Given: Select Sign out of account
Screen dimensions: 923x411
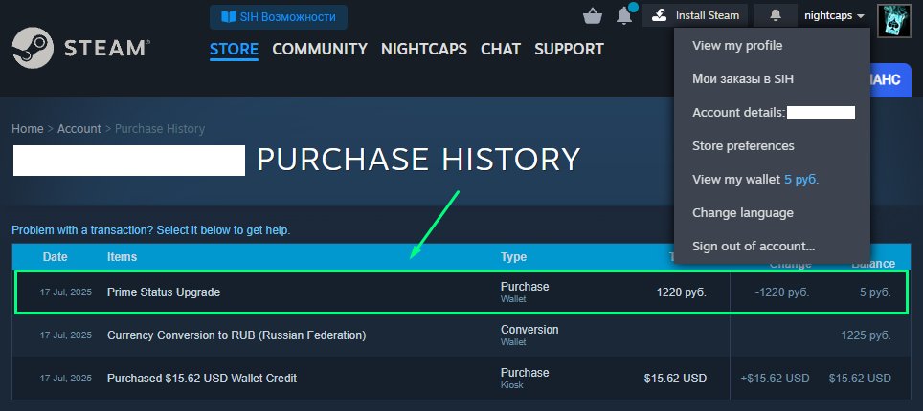Looking at the screenshot, I should tap(754, 247).
